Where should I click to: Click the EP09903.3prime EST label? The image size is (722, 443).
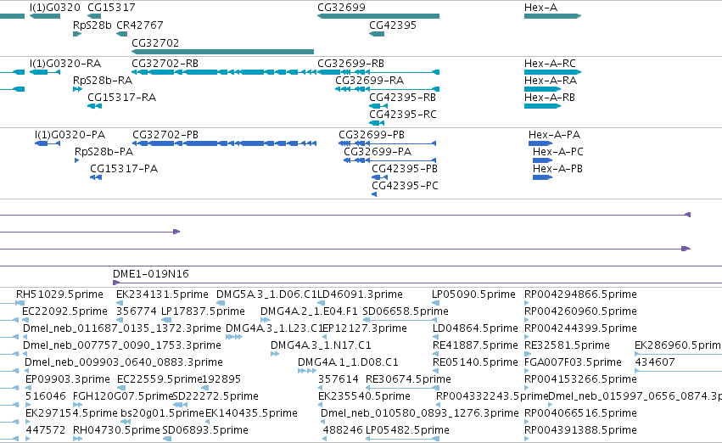(x=68, y=379)
